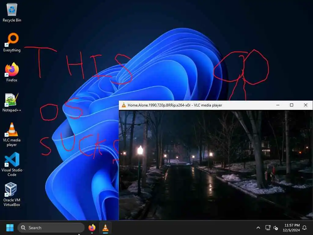Image resolution: width=313 pixels, height=235 pixels.
Task: Select the Visual Studio Code desktop icon
Action: click(12, 164)
